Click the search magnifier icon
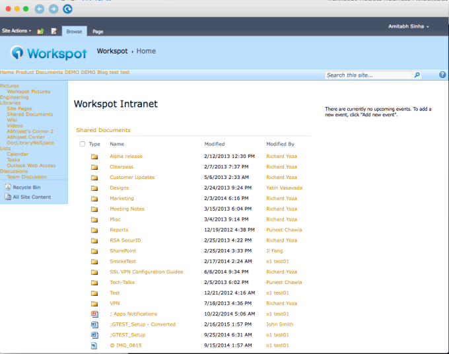This screenshot has height=354, width=449. (x=417, y=75)
